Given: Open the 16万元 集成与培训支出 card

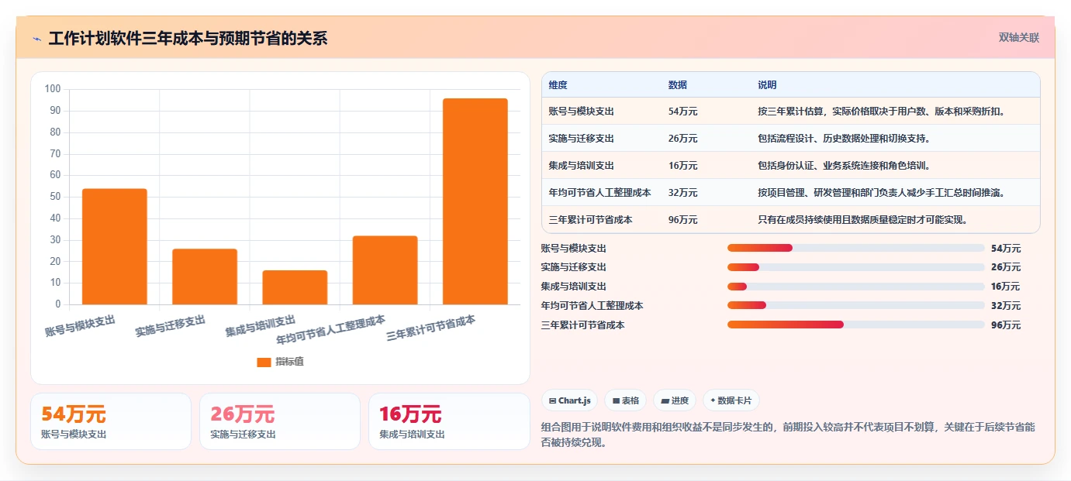Looking at the screenshot, I should pos(449,421).
